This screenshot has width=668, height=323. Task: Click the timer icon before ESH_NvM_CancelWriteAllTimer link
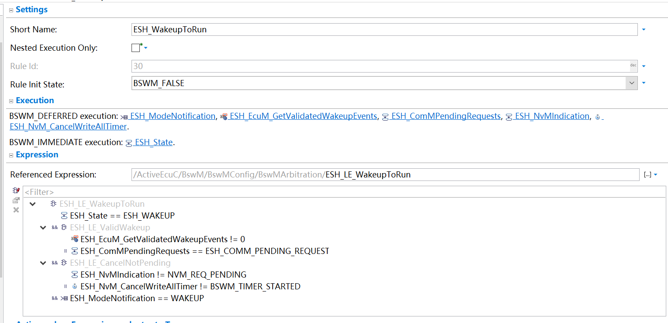click(x=598, y=117)
